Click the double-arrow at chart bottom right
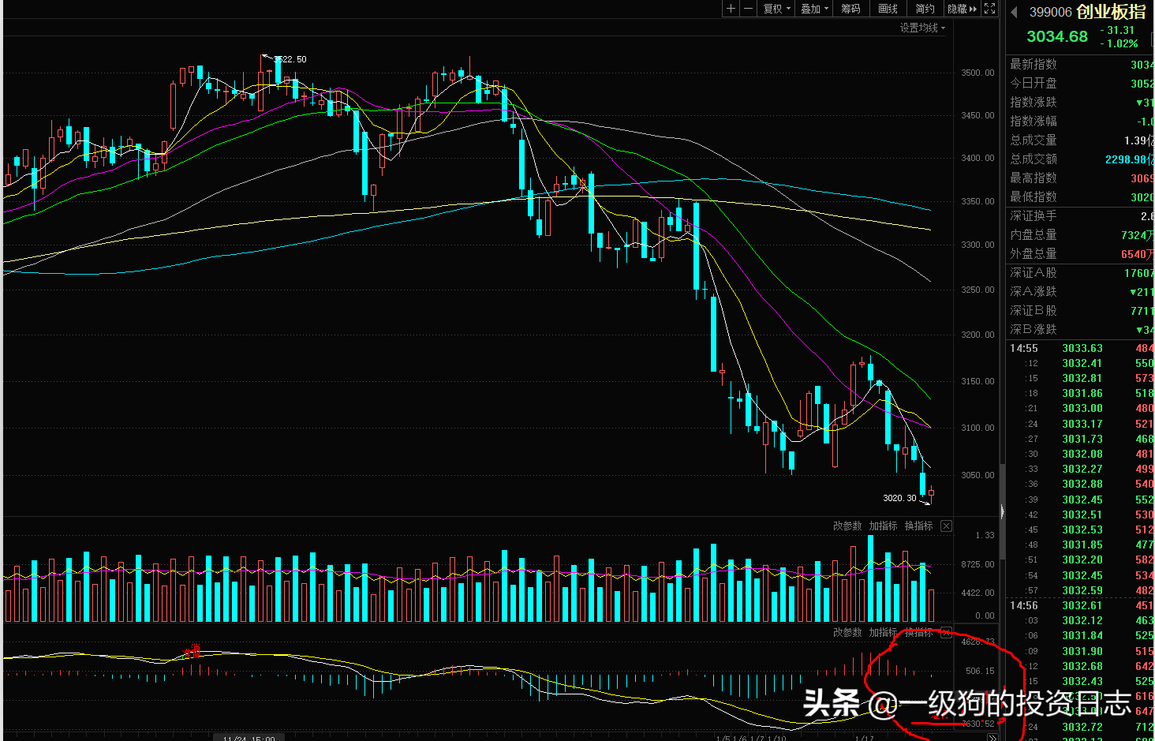This screenshot has width=1155, height=741. click(992, 738)
